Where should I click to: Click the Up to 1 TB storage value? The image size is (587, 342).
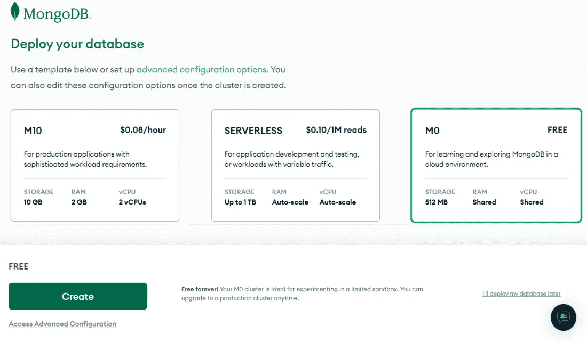240,202
